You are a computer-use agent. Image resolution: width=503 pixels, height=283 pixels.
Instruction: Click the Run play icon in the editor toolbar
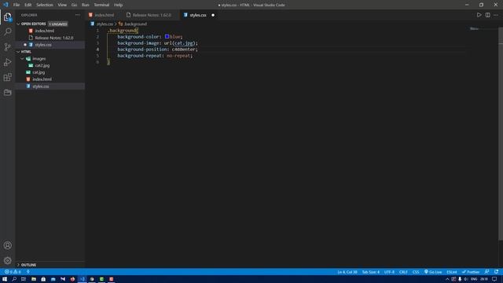(479, 15)
